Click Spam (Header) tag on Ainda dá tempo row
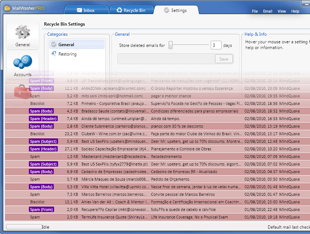Image resolution: width=310 pixels, height=234 pixels. click(x=43, y=119)
